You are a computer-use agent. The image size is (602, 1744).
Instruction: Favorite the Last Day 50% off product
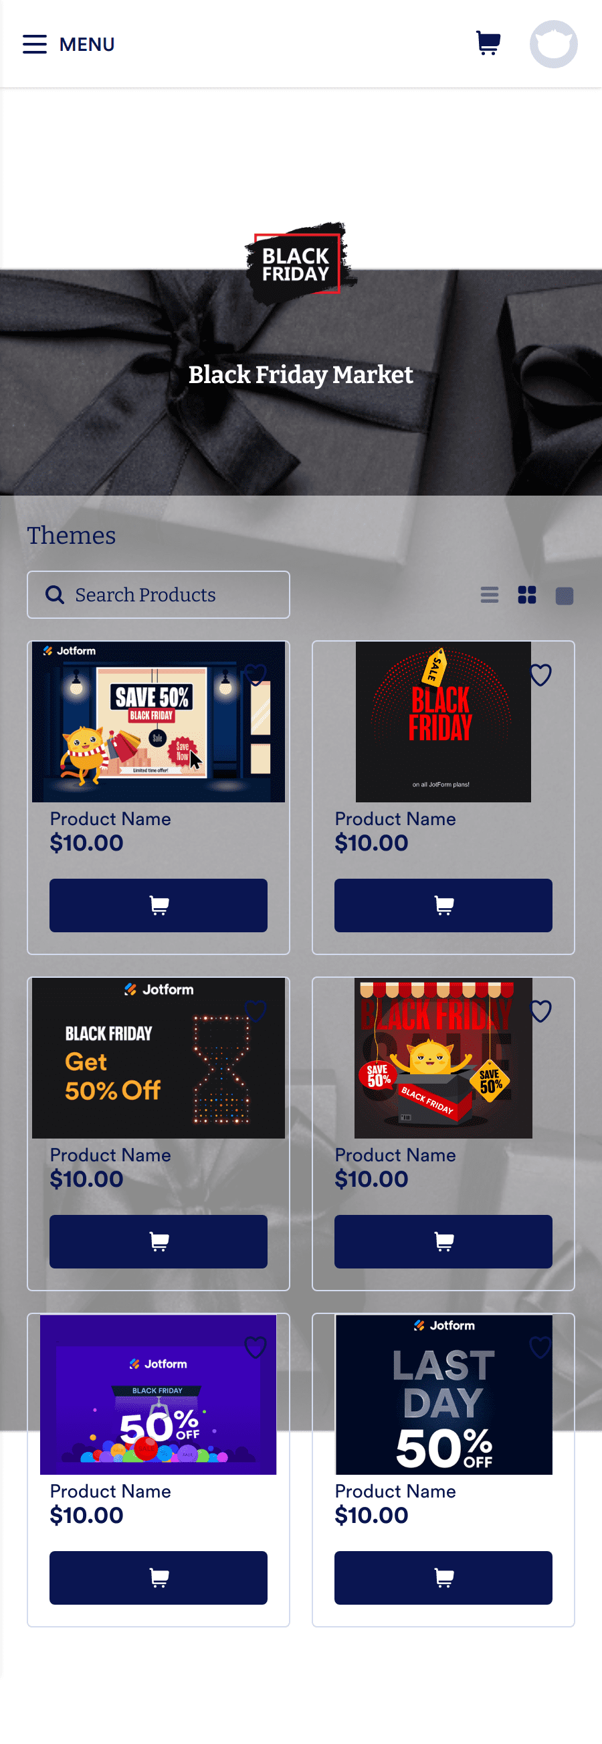click(540, 1348)
